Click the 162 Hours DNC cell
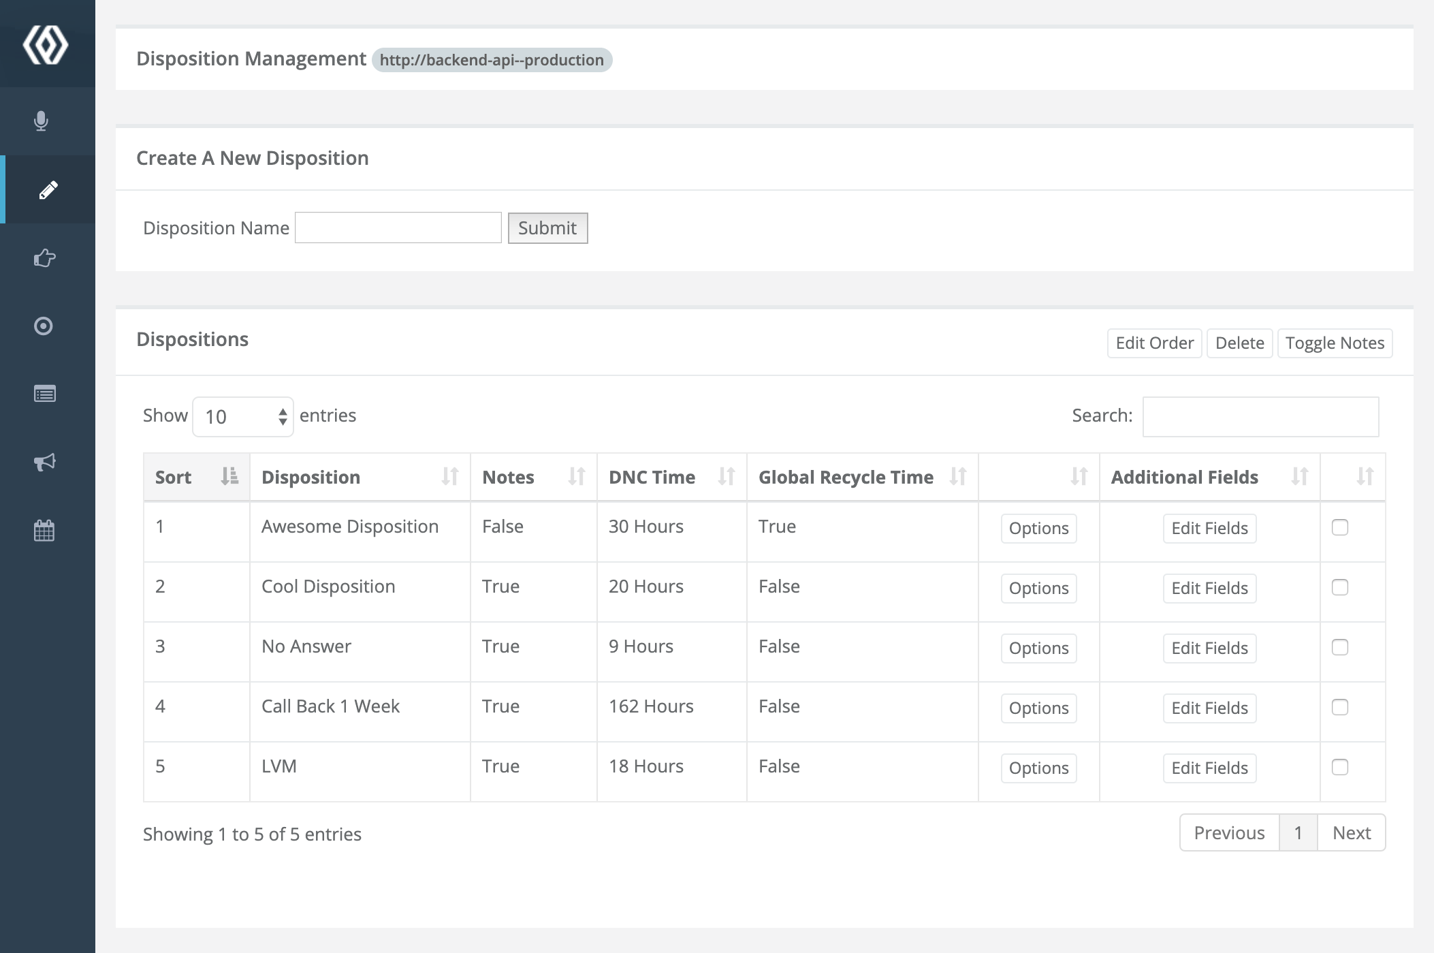Viewport: 1434px width, 953px height. click(x=672, y=712)
